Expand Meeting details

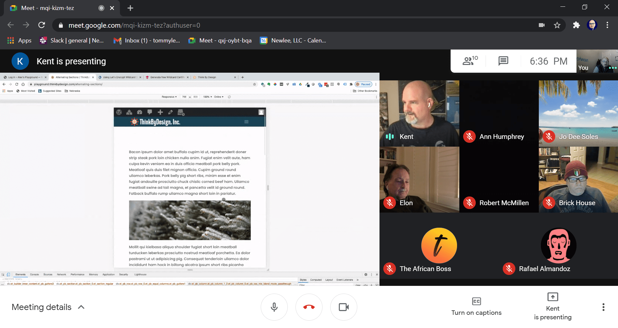[x=48, y=307]
